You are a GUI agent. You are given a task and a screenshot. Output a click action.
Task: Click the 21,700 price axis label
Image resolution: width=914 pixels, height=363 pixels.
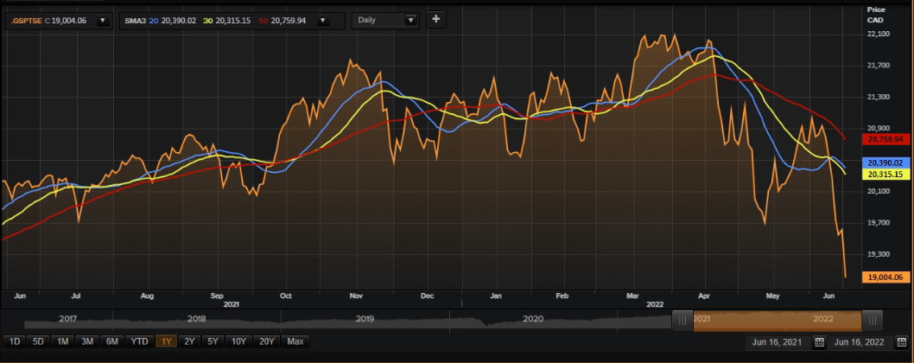(879, 66)
